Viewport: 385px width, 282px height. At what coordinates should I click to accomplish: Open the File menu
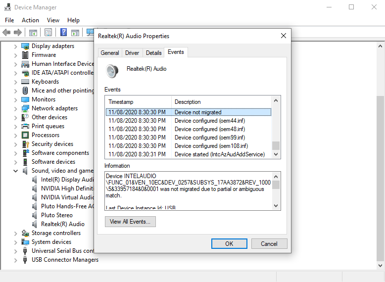coord(9,20)
